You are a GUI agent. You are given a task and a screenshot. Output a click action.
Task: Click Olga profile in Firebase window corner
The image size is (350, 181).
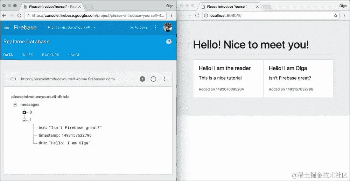170,6
